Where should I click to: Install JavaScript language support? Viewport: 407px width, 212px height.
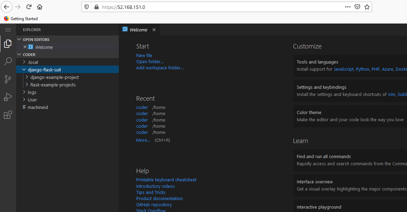tap(343, 69)
